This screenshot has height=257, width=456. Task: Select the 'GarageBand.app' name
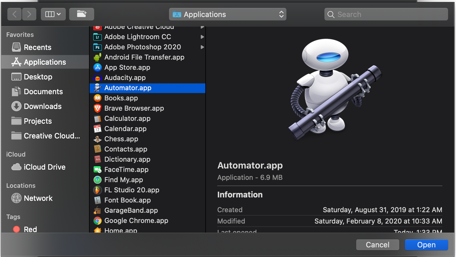point(131,210)
